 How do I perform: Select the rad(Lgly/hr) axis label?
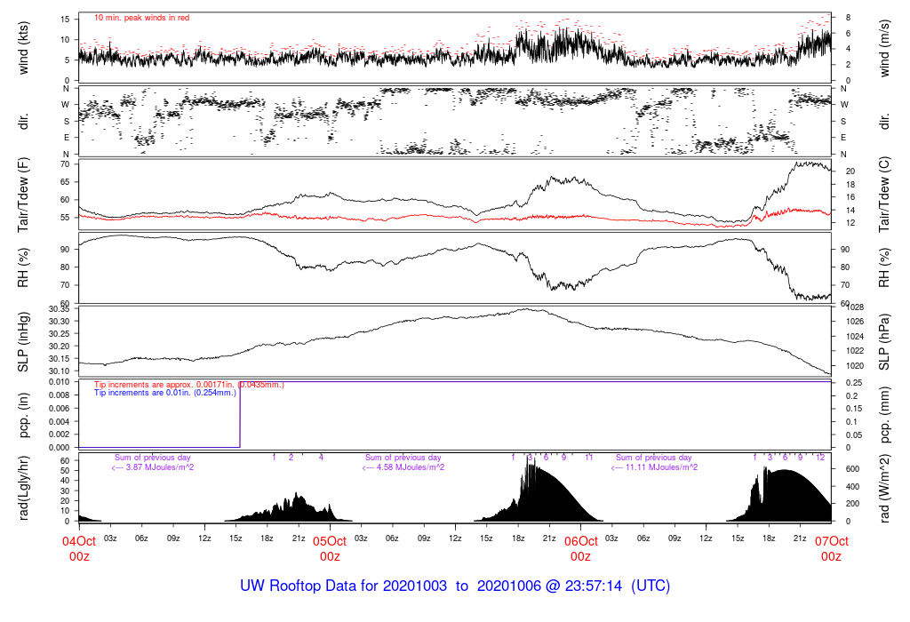pos(24,488)
